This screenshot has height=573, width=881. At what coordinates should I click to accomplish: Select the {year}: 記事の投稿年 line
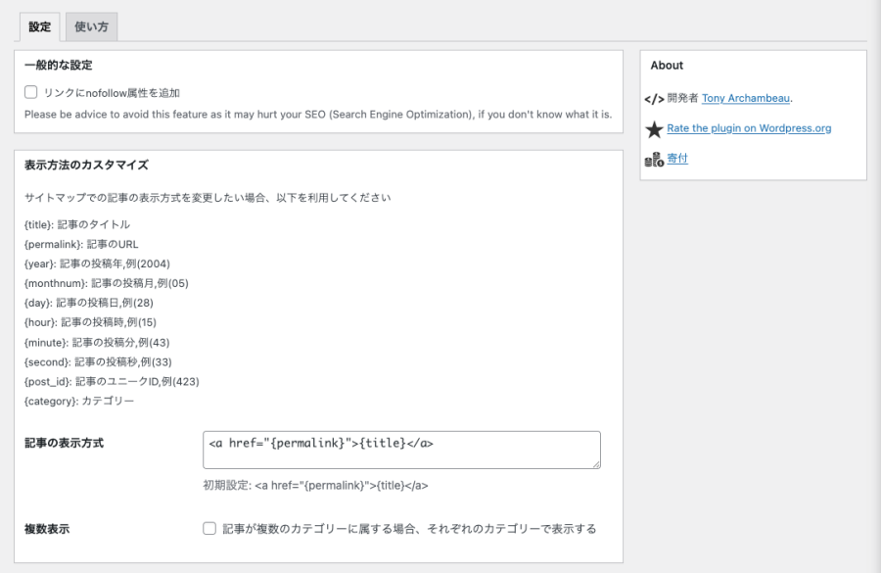pyautogui.click(x=97, y=263)
